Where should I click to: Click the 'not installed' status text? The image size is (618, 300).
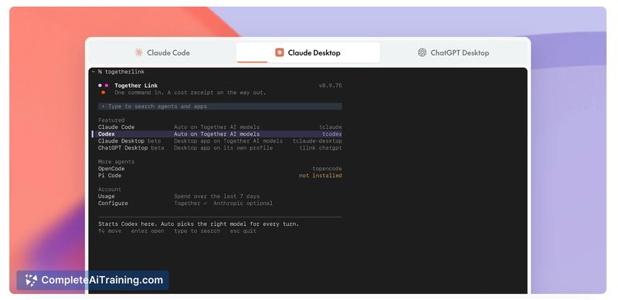coord(321,176)
